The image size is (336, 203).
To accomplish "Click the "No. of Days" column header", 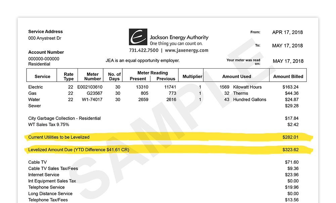I will tap(114, 77).
